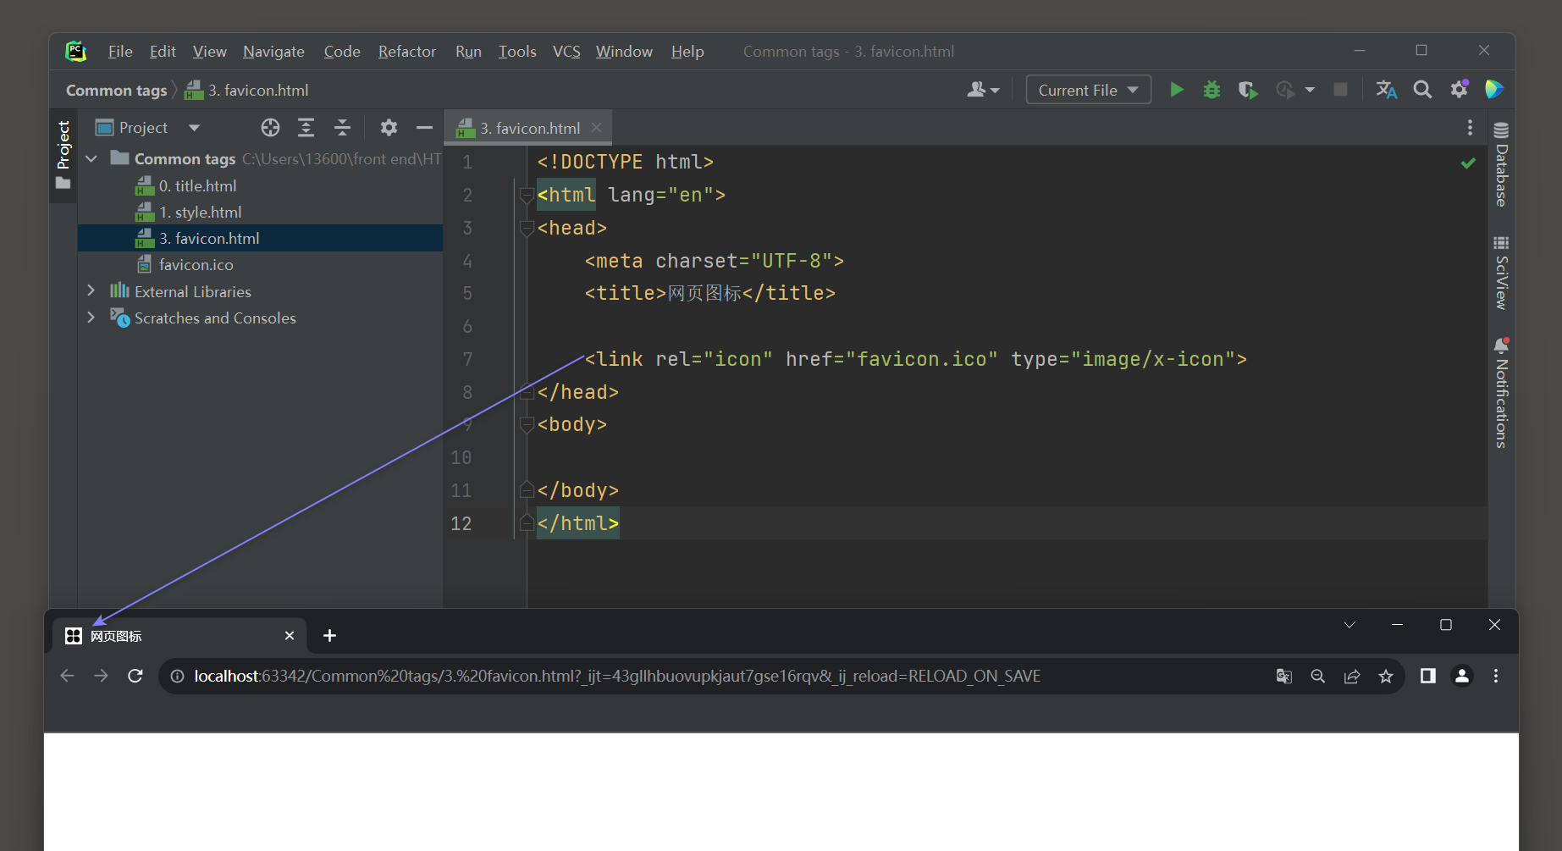View site information icon in address bar
The image size is (1562, 851).
coord(177,676)
